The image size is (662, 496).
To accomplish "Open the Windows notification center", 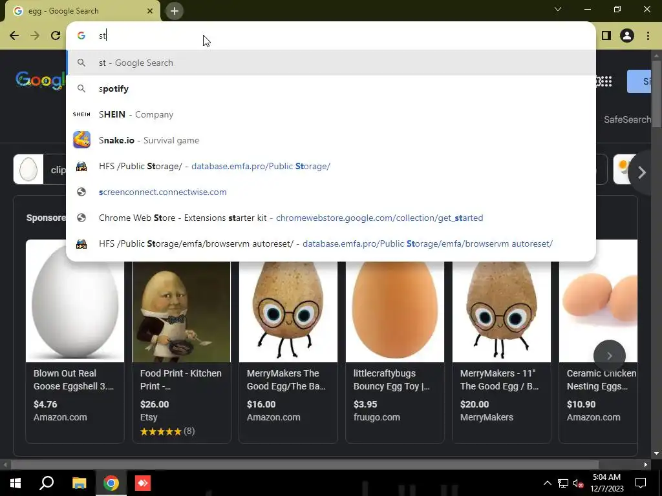I will click(641, 483).
